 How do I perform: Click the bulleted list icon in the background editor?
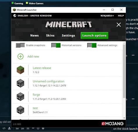(x=17, y=129)
